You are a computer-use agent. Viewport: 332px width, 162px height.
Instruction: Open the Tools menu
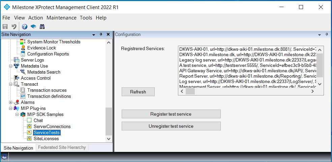point(86,18)
